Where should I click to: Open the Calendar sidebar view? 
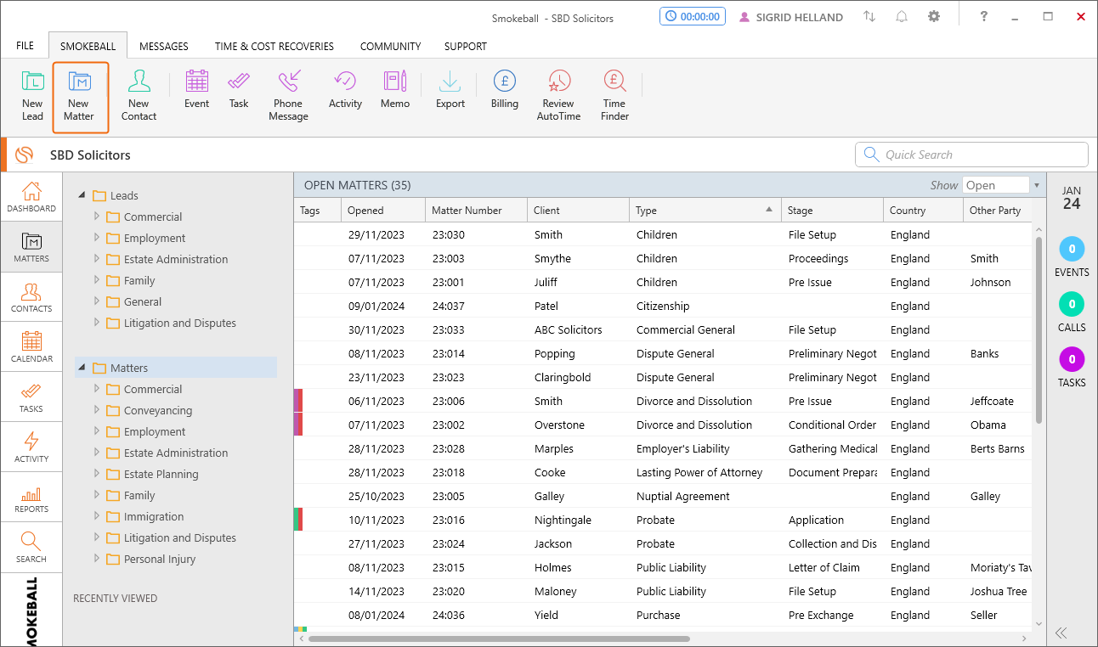(31, 347)
